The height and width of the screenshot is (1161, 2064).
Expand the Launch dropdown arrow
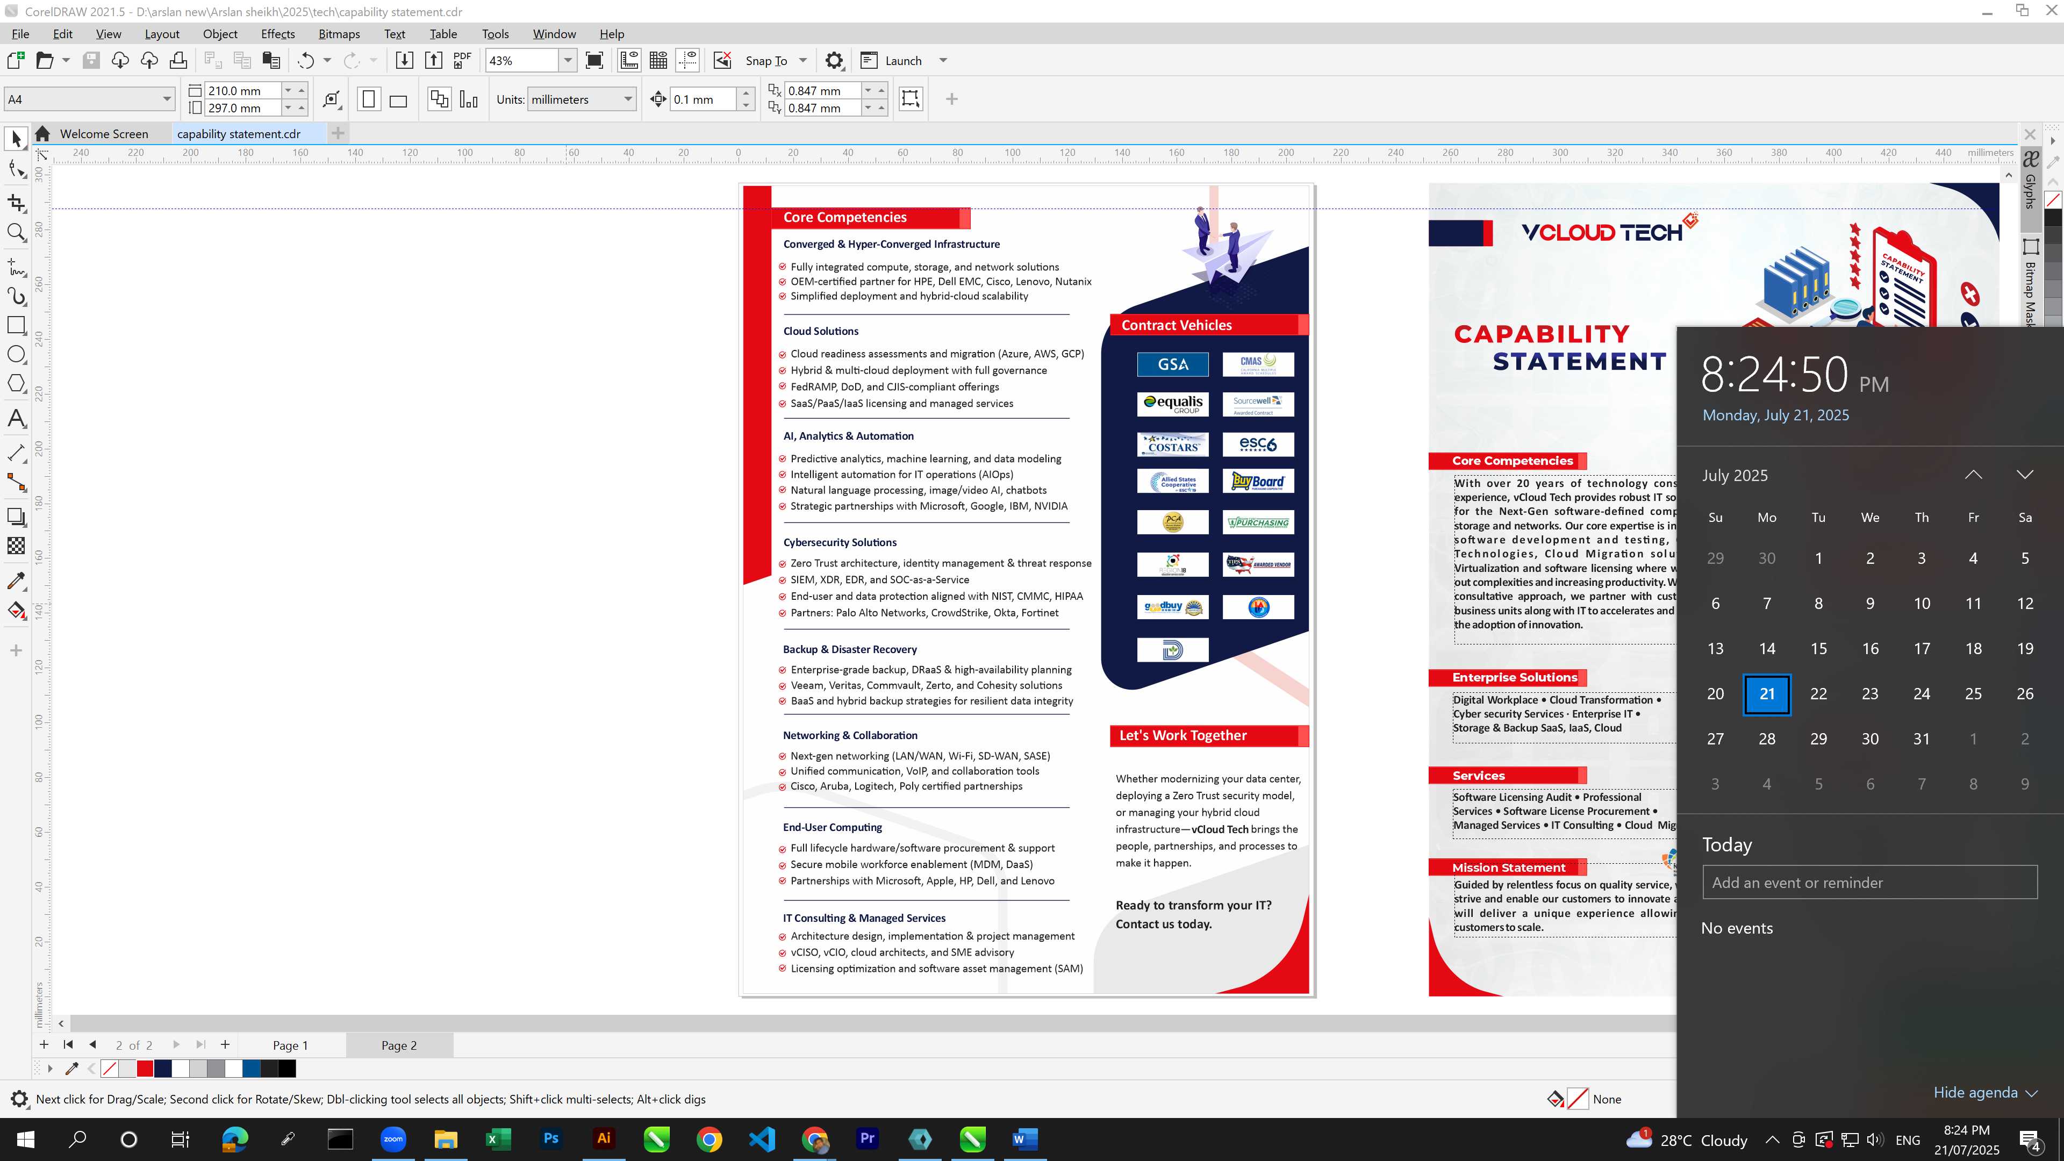(943, 60)
